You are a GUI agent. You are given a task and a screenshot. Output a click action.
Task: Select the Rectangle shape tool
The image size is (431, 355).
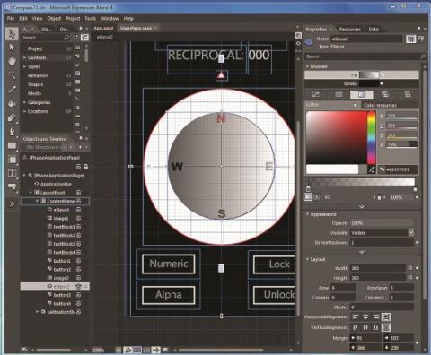click(12, 145)
